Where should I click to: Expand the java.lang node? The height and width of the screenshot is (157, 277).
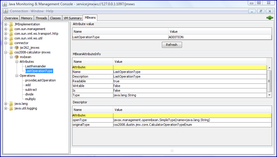pos(6,104)
